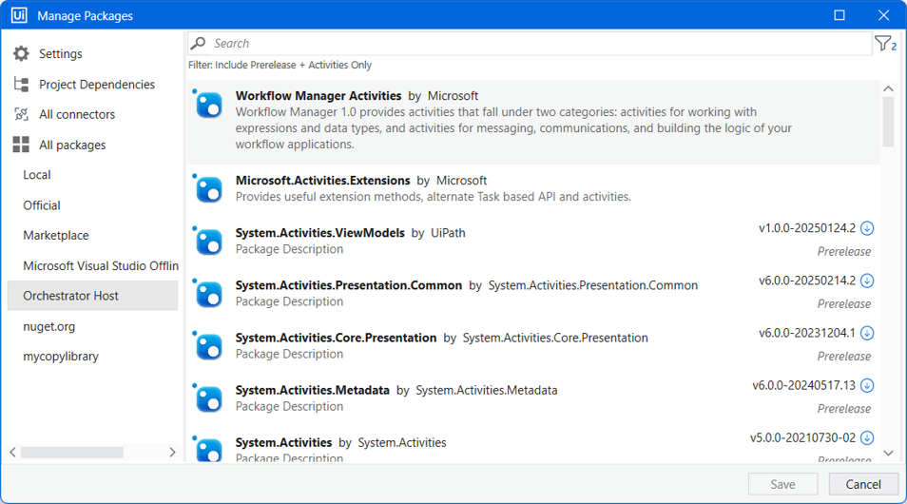This screenshot has width=907, height=504.
Task: Close the Manage Packages window
Action: point(883,15)
